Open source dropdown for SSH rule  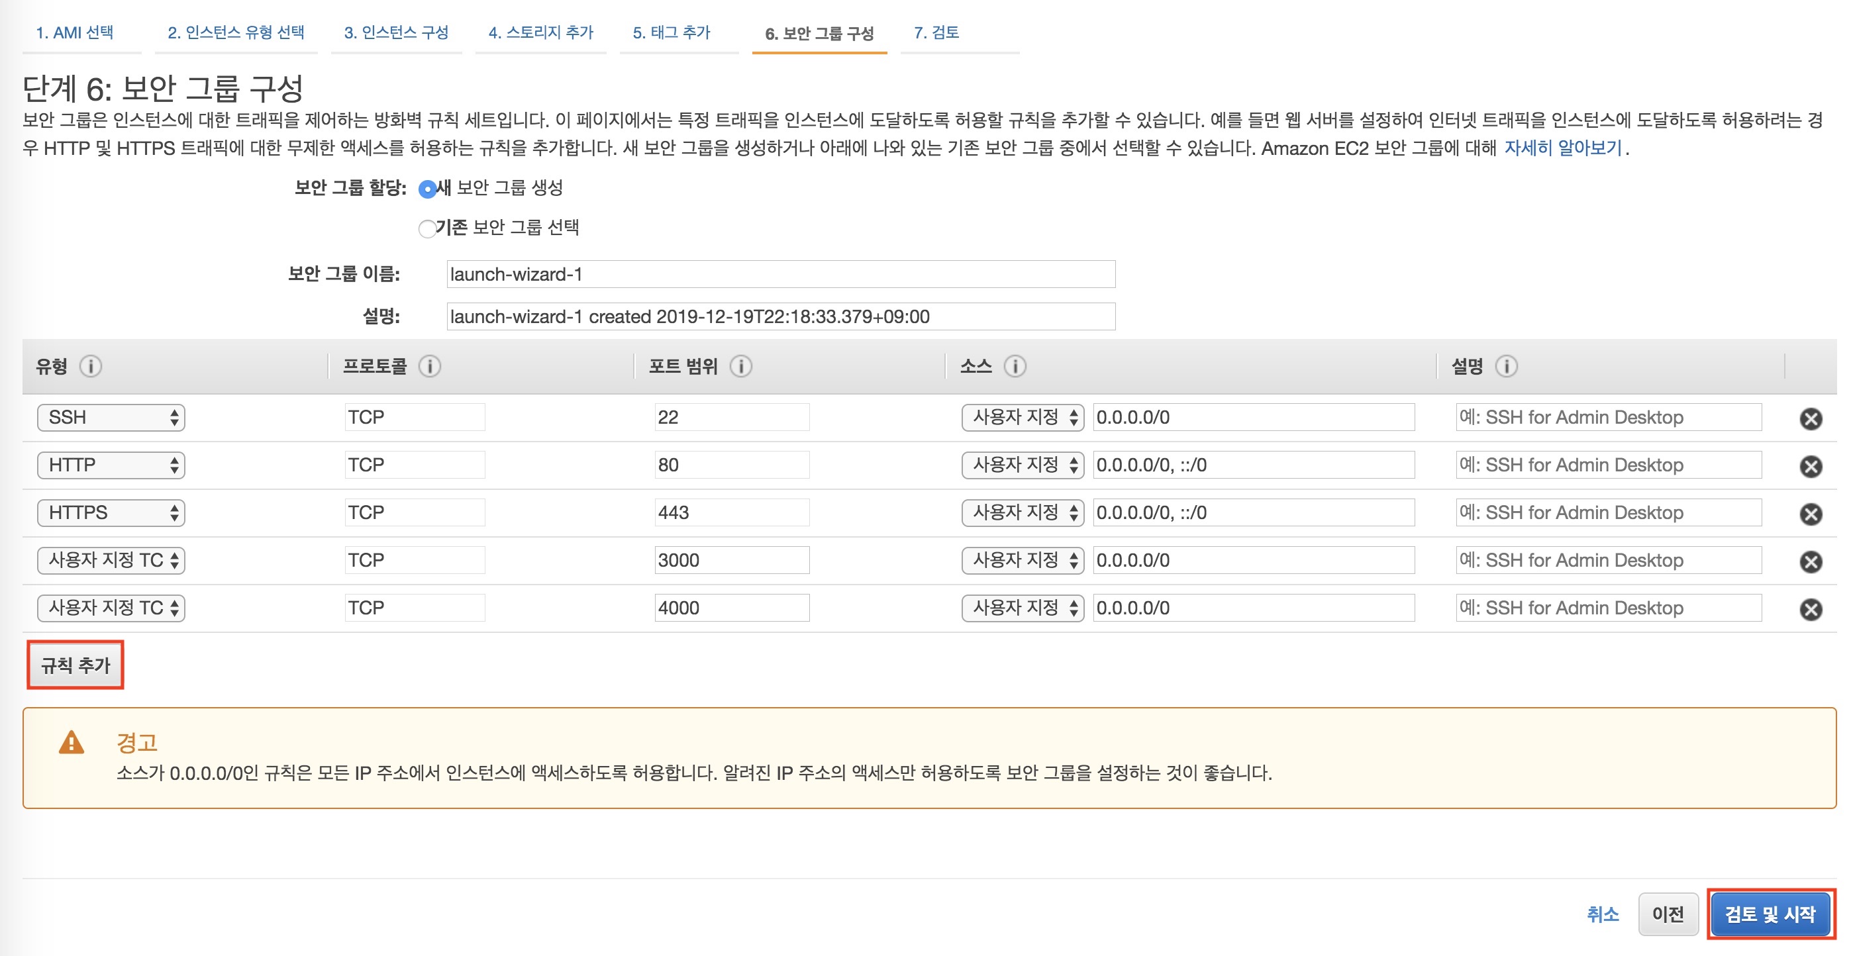pos(1023,417)
